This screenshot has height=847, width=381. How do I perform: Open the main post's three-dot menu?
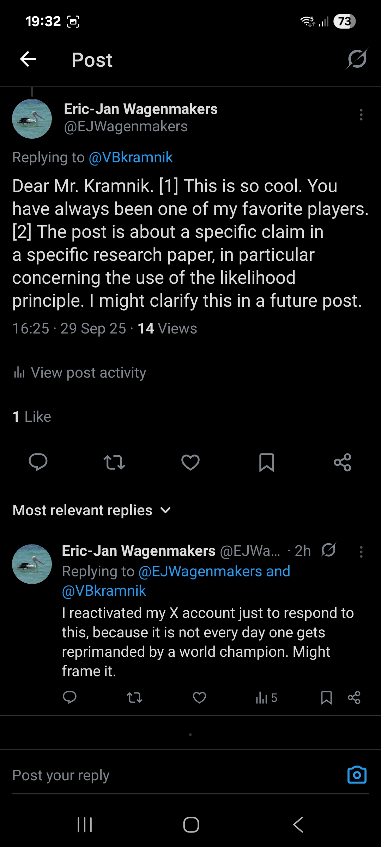(x=361, y=115)
